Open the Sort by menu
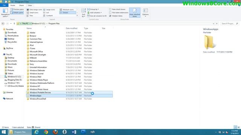Image resolution: width=241 pixels, height=135 pixels. pyautogui.click(x=84, y=13)
